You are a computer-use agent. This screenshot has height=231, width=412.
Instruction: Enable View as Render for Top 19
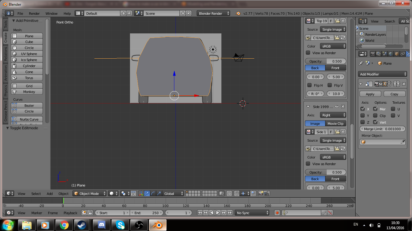pos(308,53)
